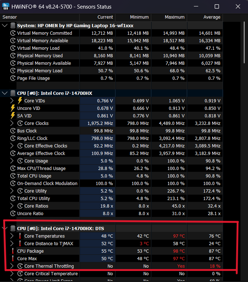Viewport: 248px width, 282px height.
Task: Maximize the HWiNFO Sensors Status window
Action: [x=217, y=7]
